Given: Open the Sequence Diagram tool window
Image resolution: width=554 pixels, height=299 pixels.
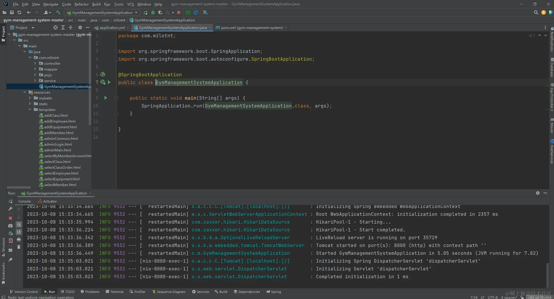Looking at the screenshot, I should coord(169,292).
